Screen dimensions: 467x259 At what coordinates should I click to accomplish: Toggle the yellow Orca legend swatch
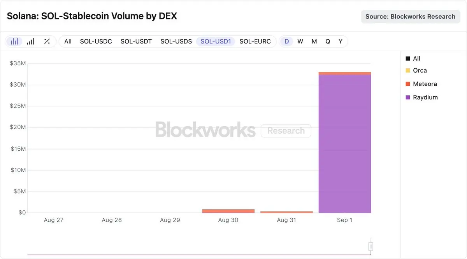click(x=408, y=70)
